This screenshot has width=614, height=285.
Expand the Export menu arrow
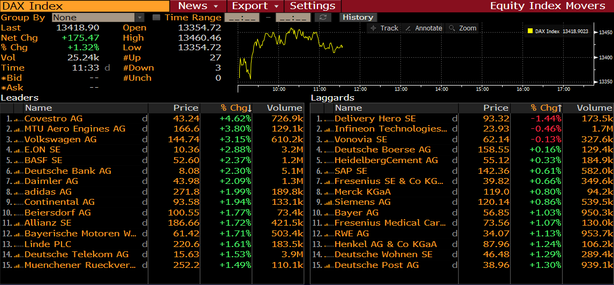(276, 6)
